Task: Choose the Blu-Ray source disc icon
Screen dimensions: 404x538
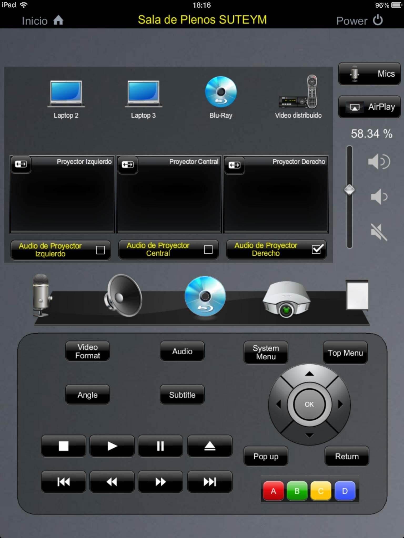Action: pyautogui.click(x=221, y=92)
